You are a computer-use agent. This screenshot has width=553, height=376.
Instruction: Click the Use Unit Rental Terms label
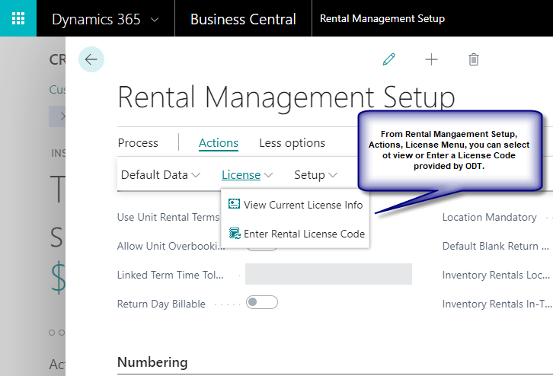point(168,217)
